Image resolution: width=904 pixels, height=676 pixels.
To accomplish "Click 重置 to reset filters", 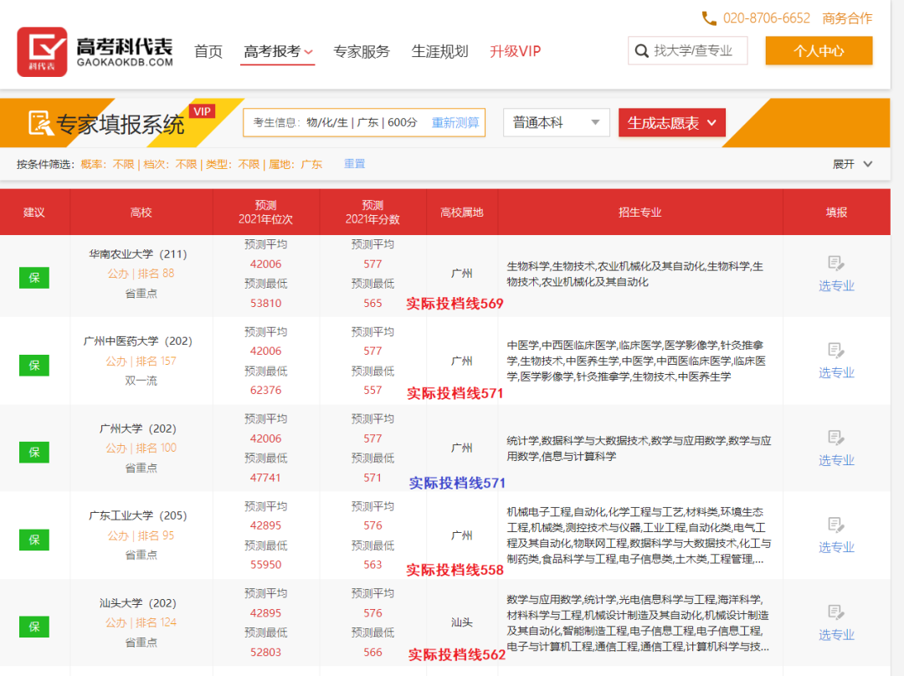I will pos(355,164).
